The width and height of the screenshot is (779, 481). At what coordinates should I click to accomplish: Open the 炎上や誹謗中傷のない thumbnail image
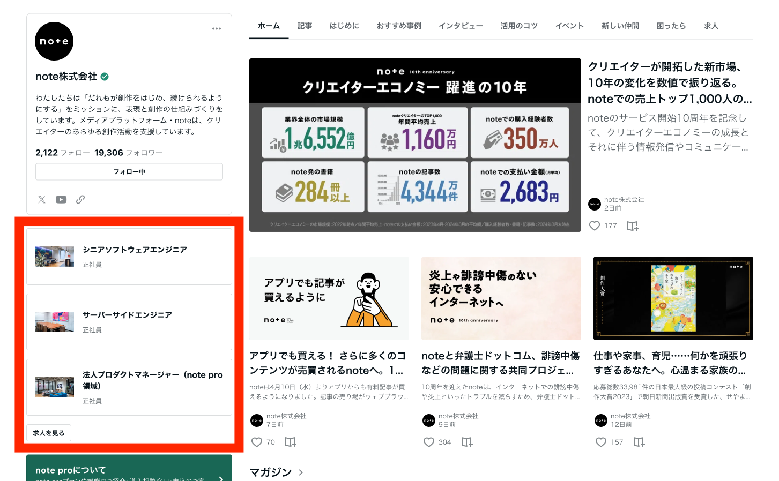501,298
